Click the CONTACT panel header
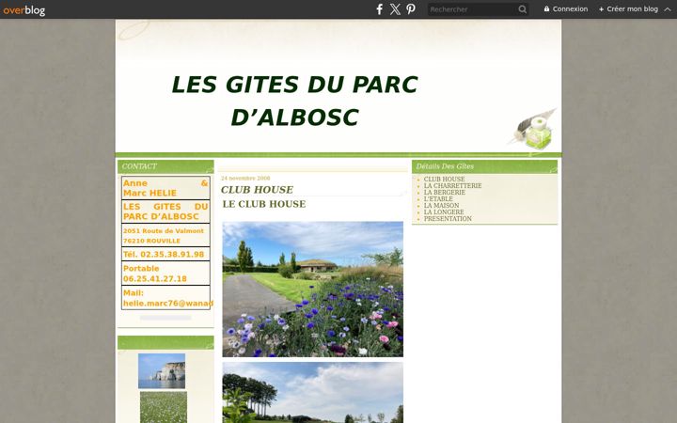 click(x=165, y=166)
